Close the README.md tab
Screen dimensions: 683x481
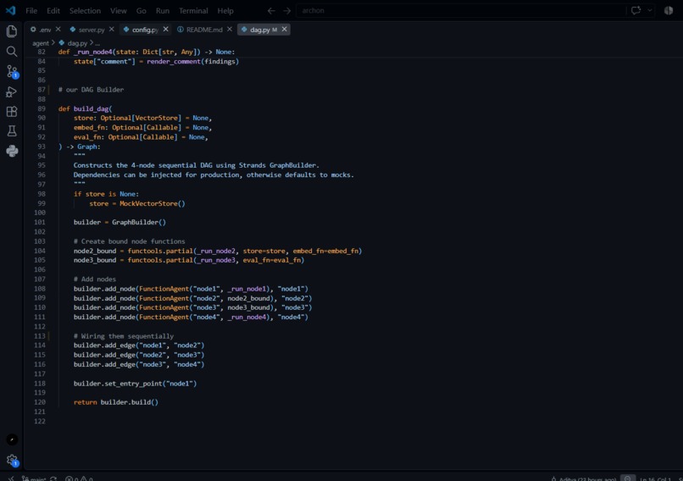point(230,29)
